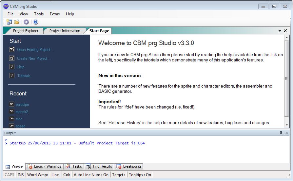Click the Line status bar entry
The height and width of the screenshot is (181, 293).
[x=55, y=175]
